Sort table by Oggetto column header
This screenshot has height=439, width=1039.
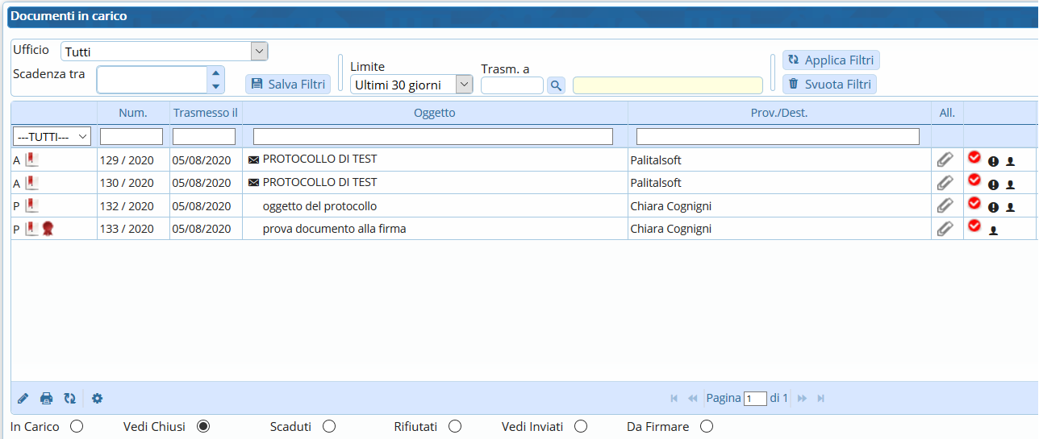click(435, 113)
